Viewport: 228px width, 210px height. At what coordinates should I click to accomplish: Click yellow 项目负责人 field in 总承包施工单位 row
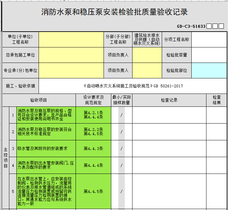[147, 55]
